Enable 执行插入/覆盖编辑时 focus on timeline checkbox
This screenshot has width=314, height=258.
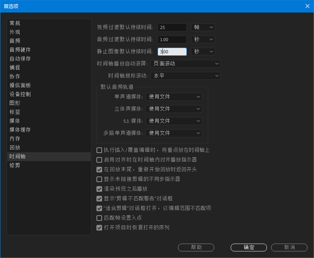coord(99,150)
